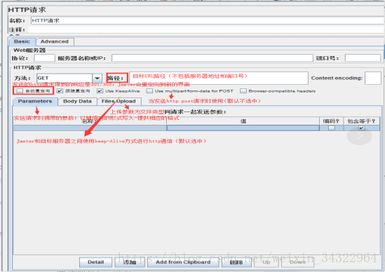Toggle the Use KeepAlive checkbox
This screenshot has height=272, width=385.
tap(100, 91)
